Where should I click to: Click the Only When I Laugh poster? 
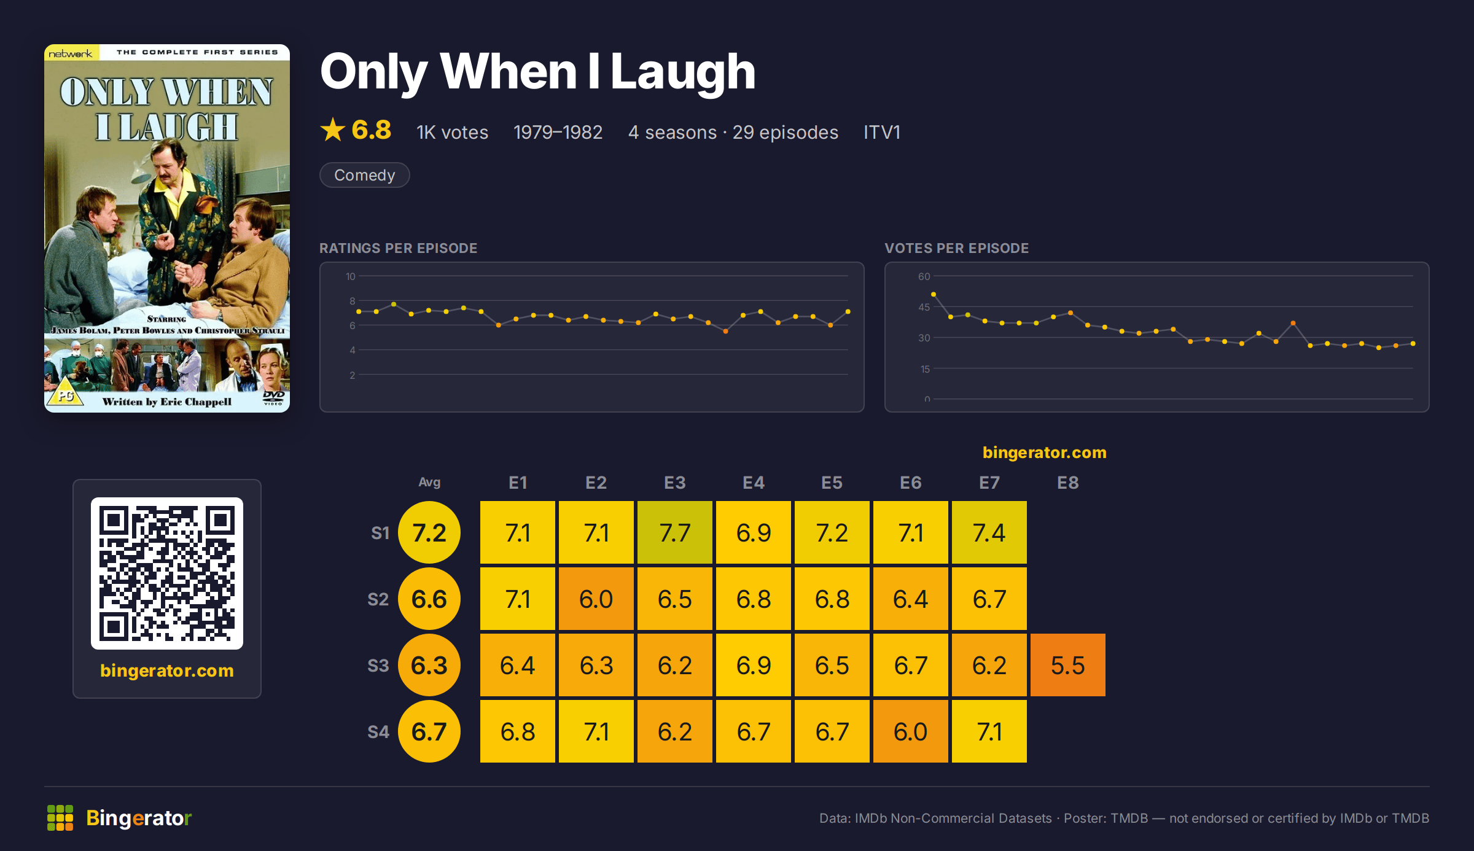click(167, 228)
